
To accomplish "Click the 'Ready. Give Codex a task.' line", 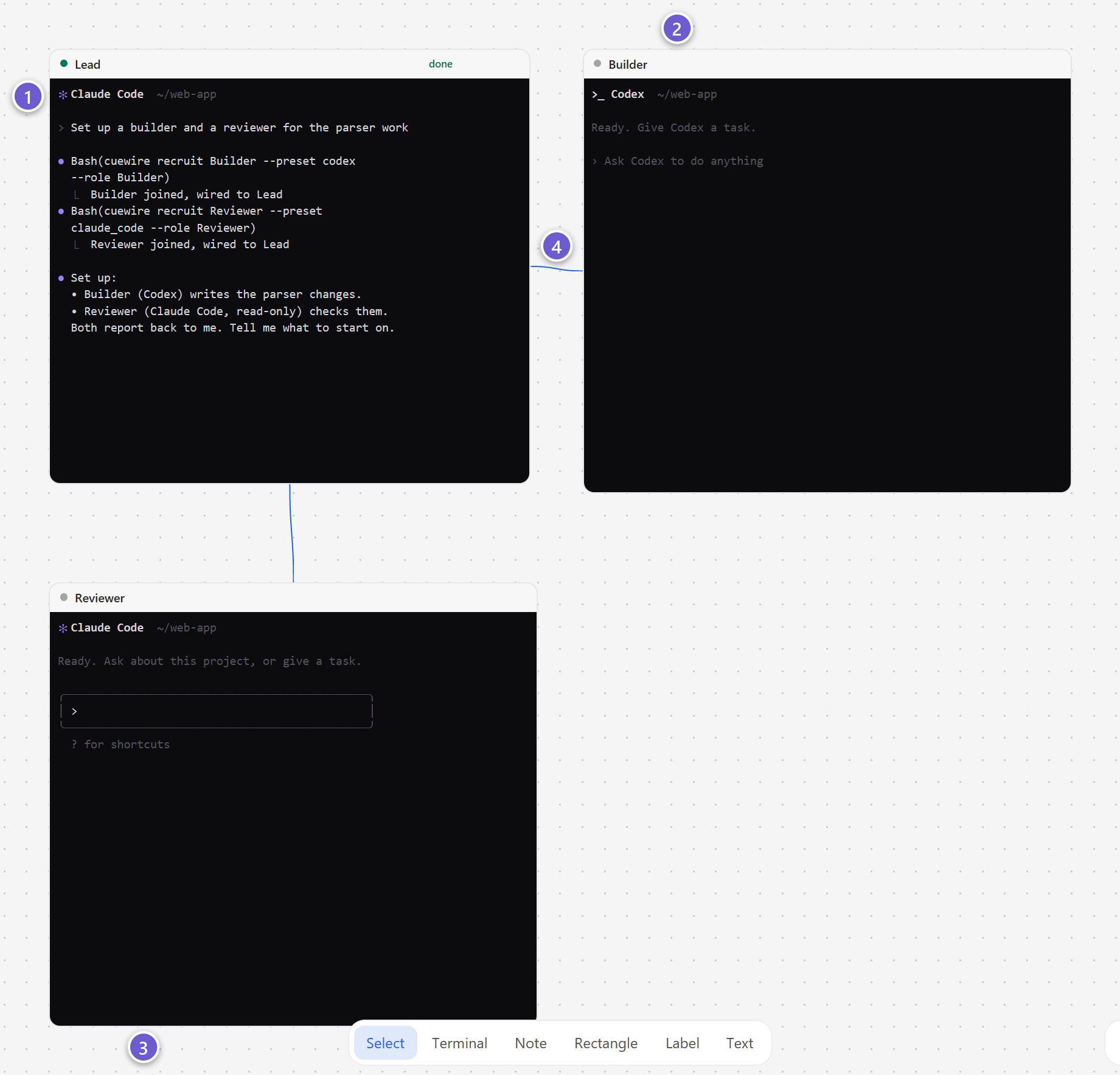I will (673, 128).
